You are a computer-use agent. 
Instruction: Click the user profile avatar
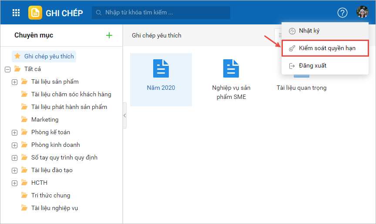(x=362, y=12)
